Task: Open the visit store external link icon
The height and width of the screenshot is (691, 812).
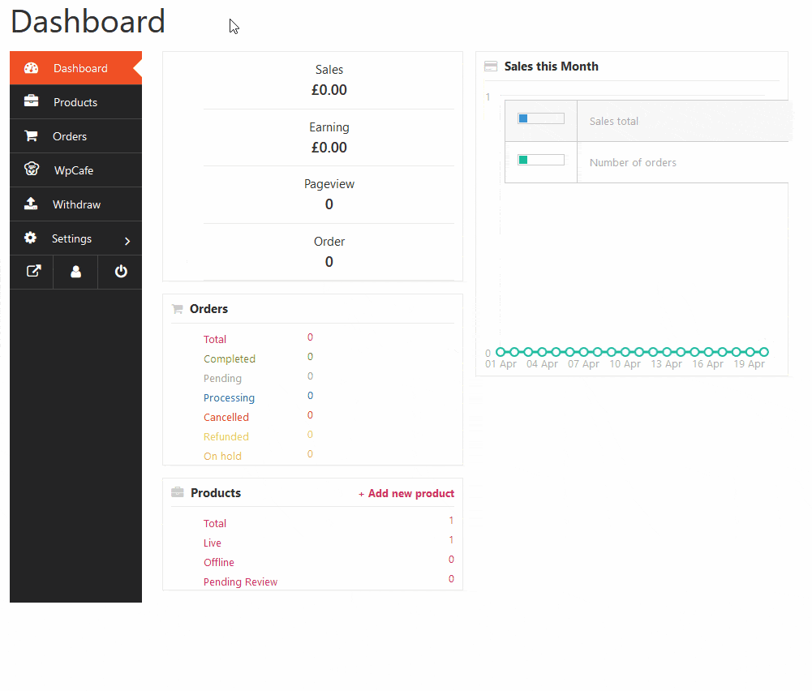Action: [33, 271]
